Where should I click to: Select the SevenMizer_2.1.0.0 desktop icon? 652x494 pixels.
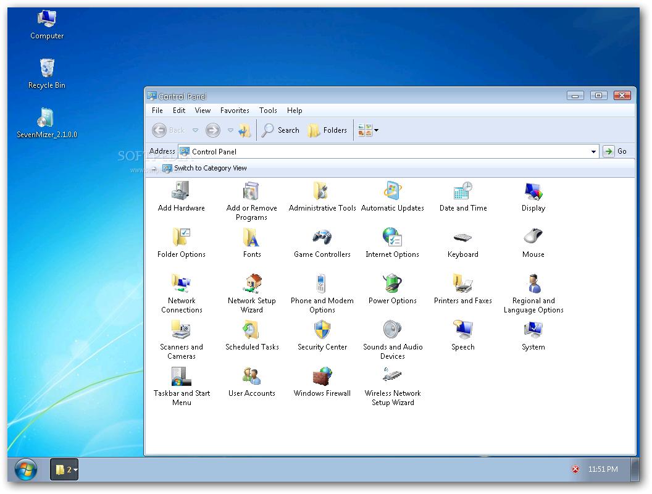click(x=47, y=123)
